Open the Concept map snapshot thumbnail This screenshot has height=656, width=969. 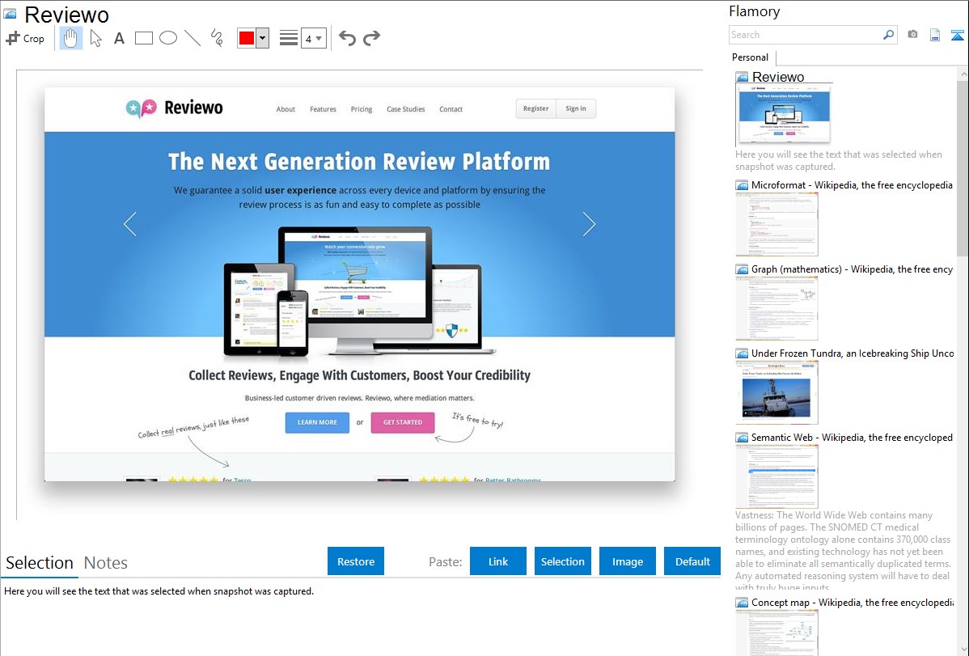point(776,633)
